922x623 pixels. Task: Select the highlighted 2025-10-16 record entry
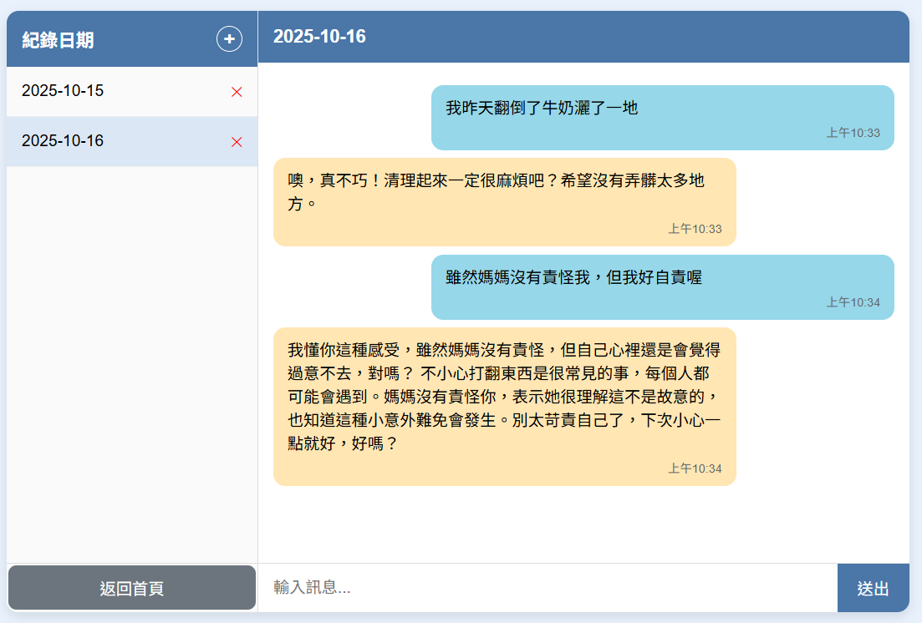[64, 141]
